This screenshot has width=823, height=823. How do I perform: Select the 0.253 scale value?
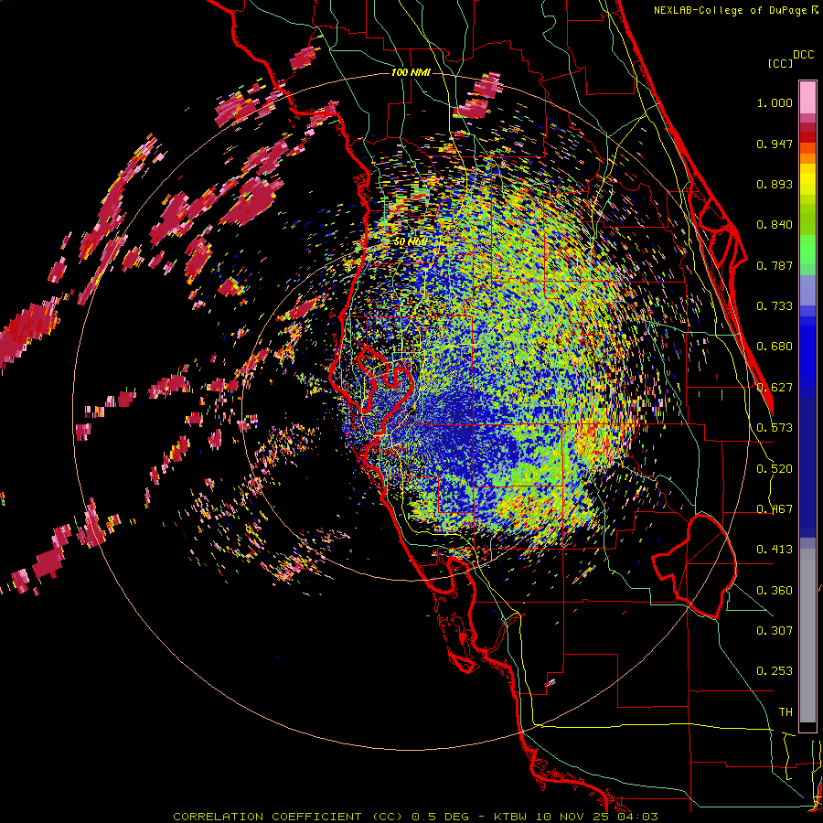775,671
